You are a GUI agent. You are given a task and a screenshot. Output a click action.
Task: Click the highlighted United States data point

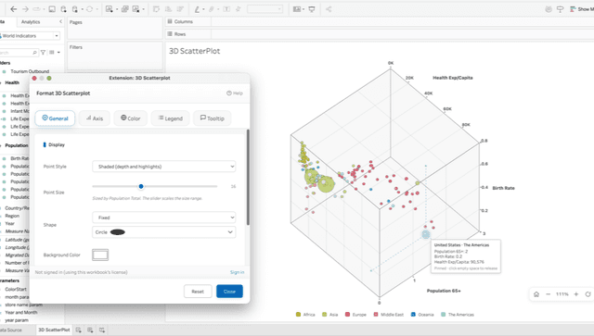click(x=426, y=234)
